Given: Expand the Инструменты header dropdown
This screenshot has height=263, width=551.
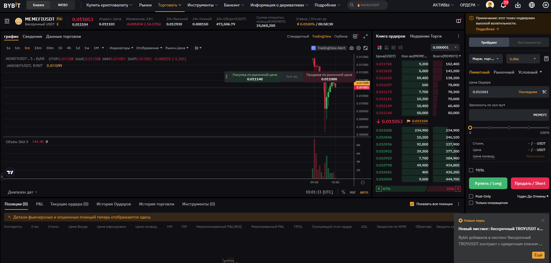Looking at the screenshot, I should tap(202, 5).
